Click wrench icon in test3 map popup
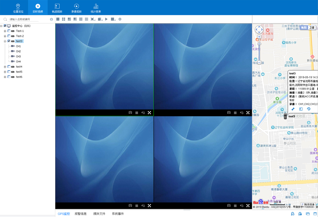Screen dimensions: 318x217 [x=293, y=109]
